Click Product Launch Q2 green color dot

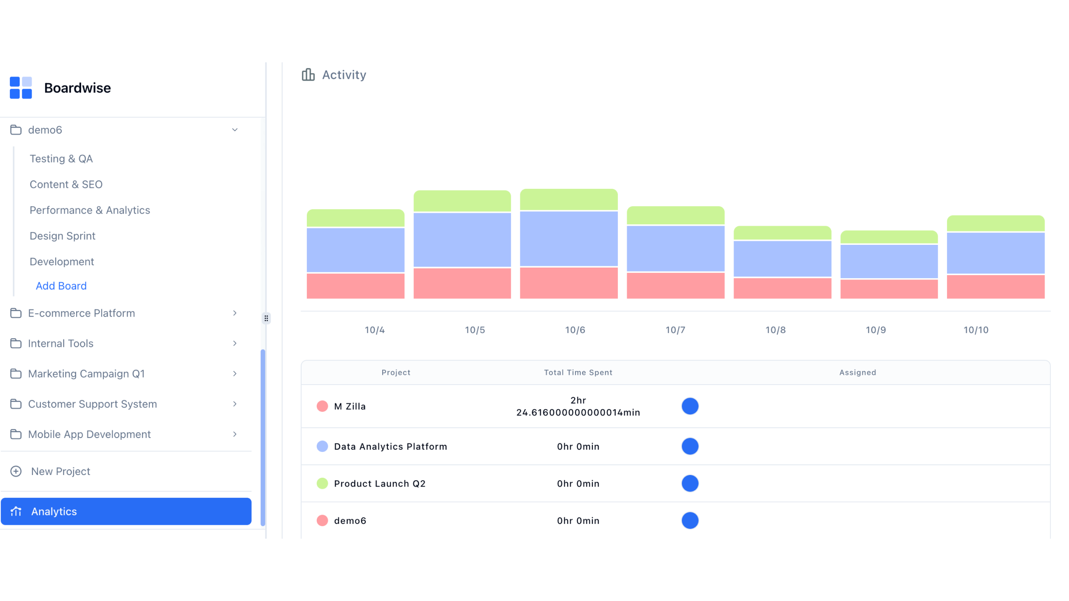click(322, 483)
